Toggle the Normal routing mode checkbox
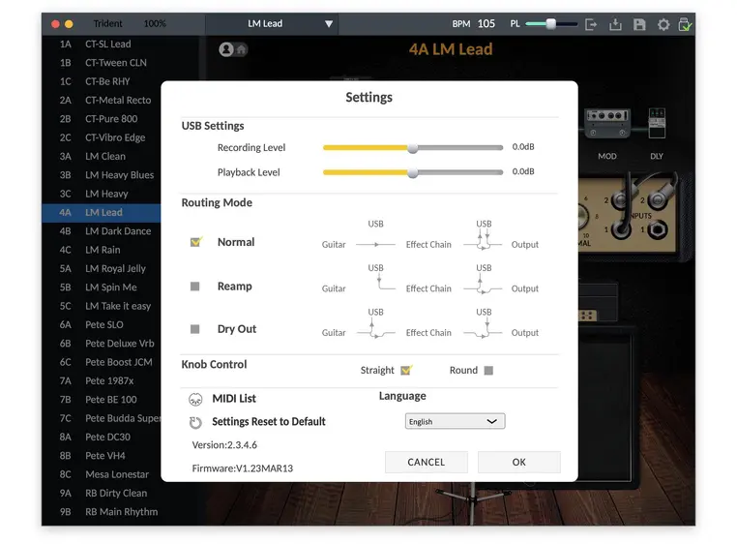 (x=195, y=242)
